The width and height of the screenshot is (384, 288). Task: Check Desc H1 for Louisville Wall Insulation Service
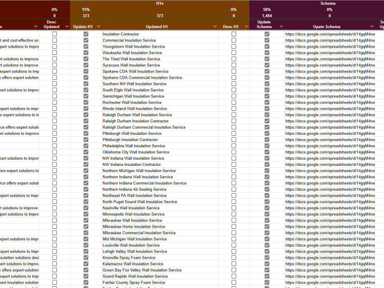click(234, 245)
